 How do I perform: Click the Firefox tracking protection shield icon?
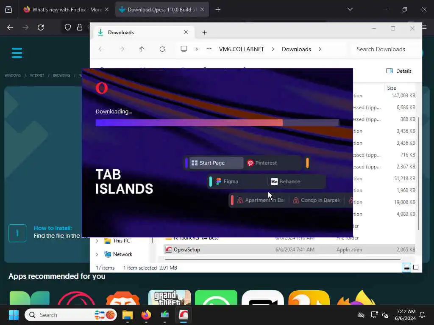tap(68, 28)
